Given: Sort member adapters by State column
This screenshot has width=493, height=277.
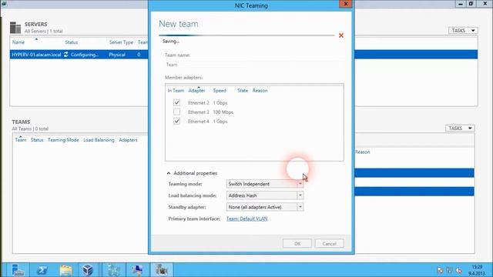Looking at the screenshot, I should tap(243, 91).
